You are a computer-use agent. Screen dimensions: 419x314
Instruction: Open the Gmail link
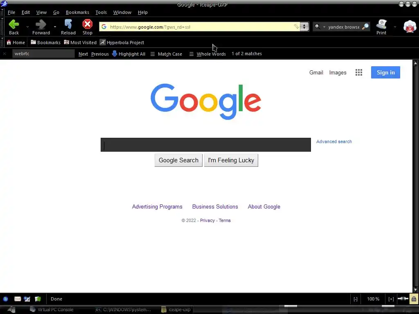pos(316,72)
